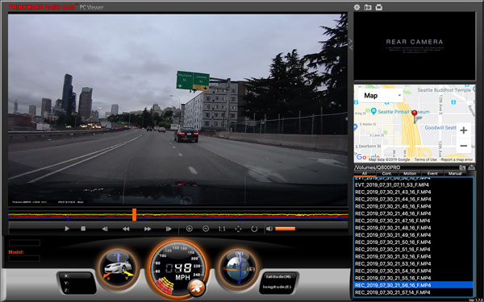This screenshot has width=484, height=302.
Task: Adjust the orange volume slider
Action: [x=285, y=229]
